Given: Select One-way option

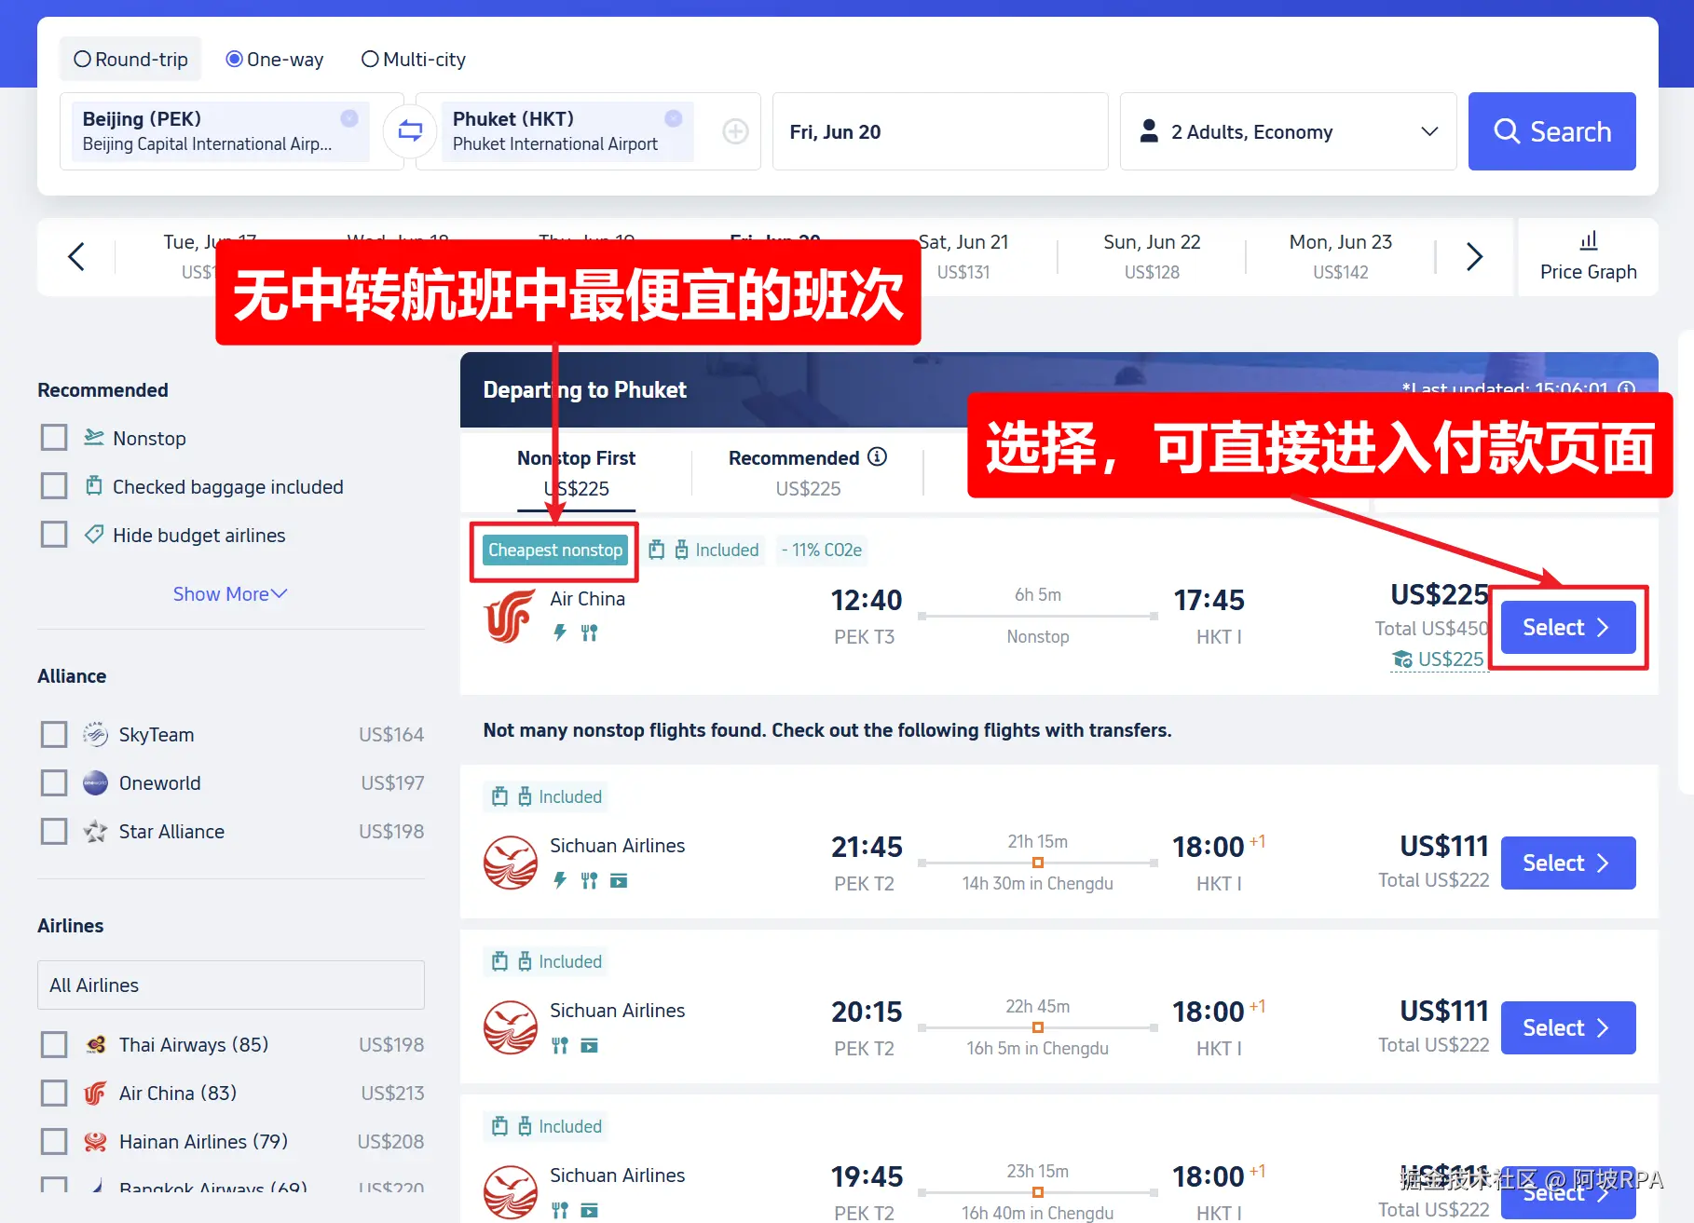Looking at the screenshot, I should pos(275,60).
